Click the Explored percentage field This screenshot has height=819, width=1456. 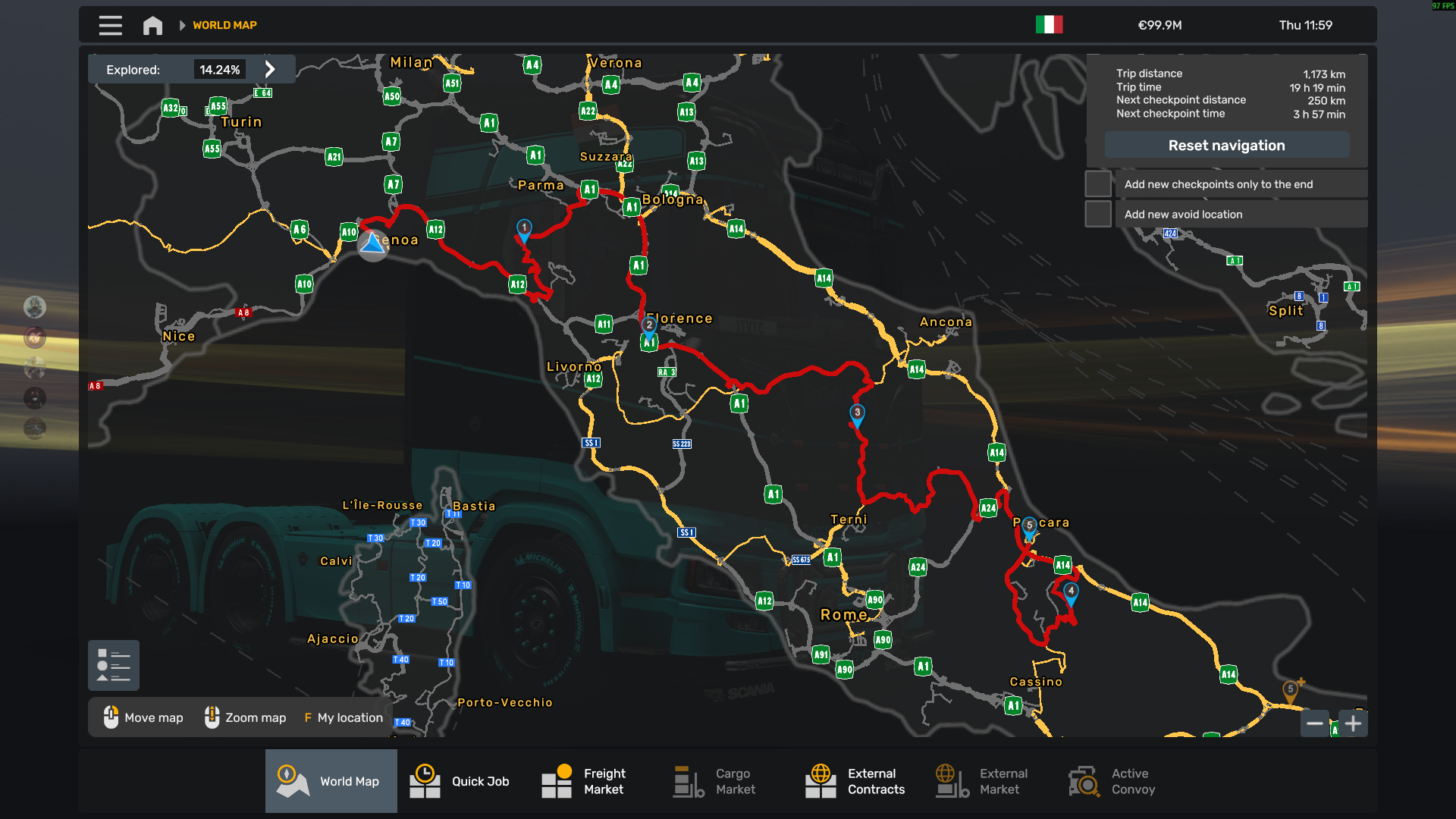[221, 68]
